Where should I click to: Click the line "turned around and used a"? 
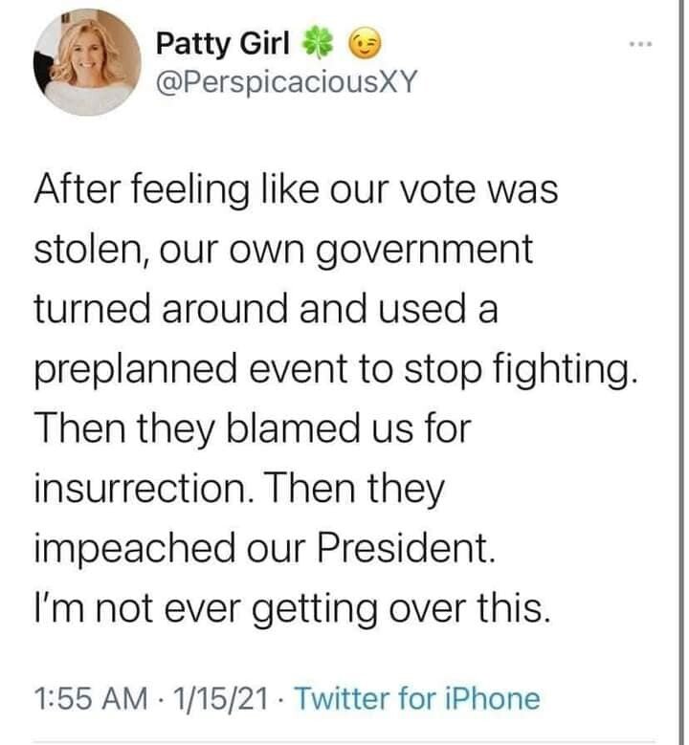266,311
